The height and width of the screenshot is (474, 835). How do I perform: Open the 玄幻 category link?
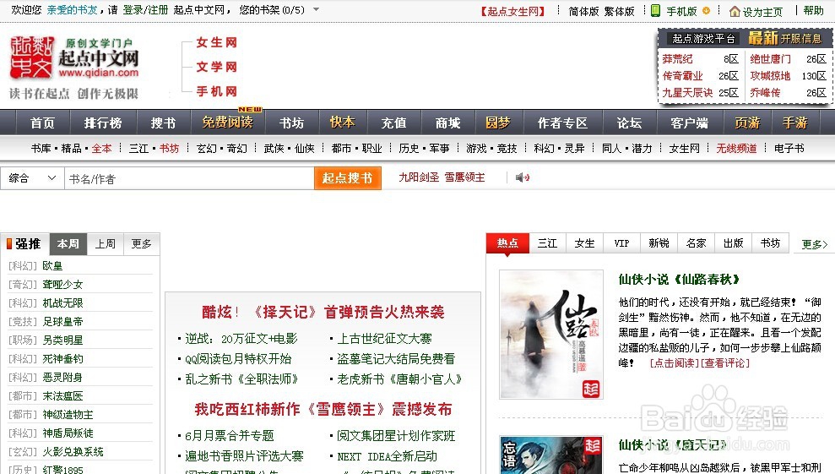click(x=207, y=148)
